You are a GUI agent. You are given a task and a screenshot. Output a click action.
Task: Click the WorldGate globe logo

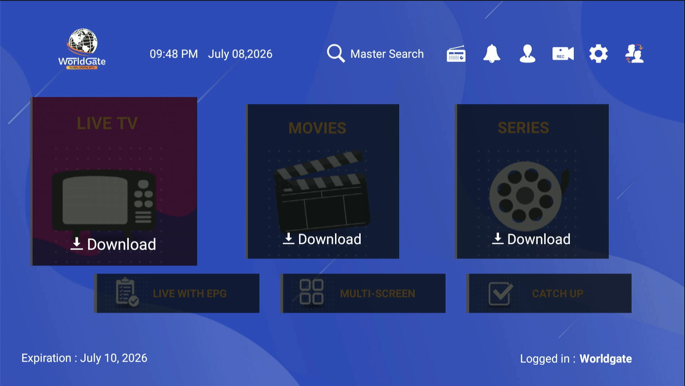point(82,49)
